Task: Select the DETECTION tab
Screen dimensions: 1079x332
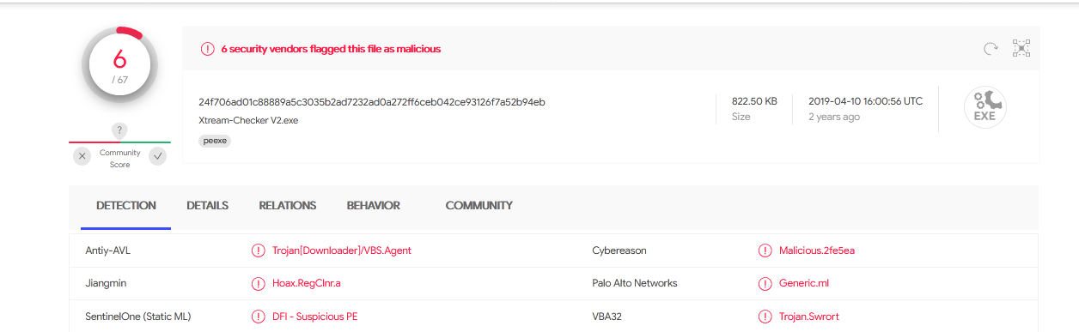Action: 126,206
